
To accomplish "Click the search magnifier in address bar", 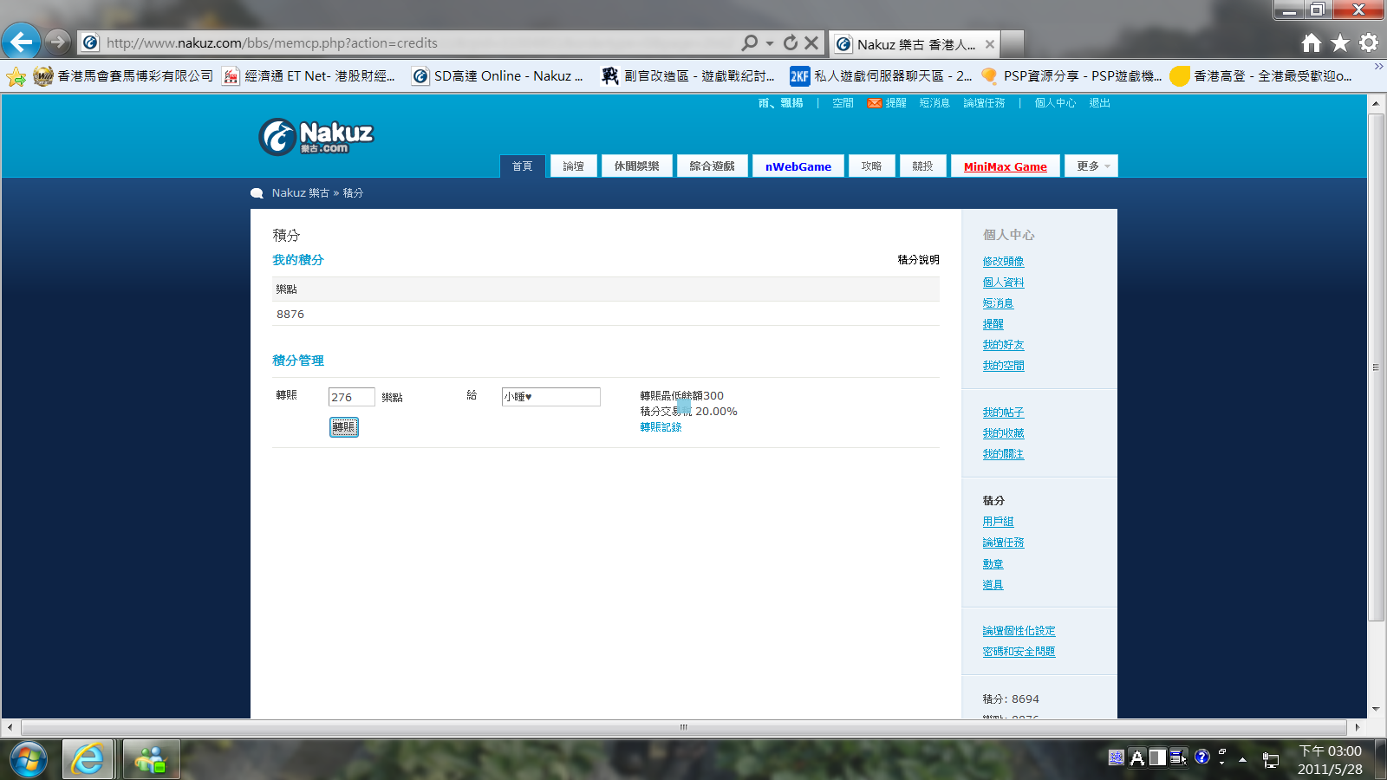I will 750,42.
